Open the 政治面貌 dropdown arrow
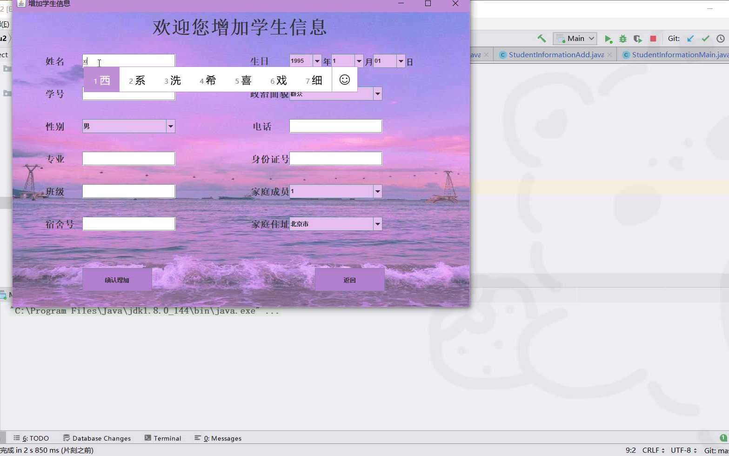 (377, 94)
